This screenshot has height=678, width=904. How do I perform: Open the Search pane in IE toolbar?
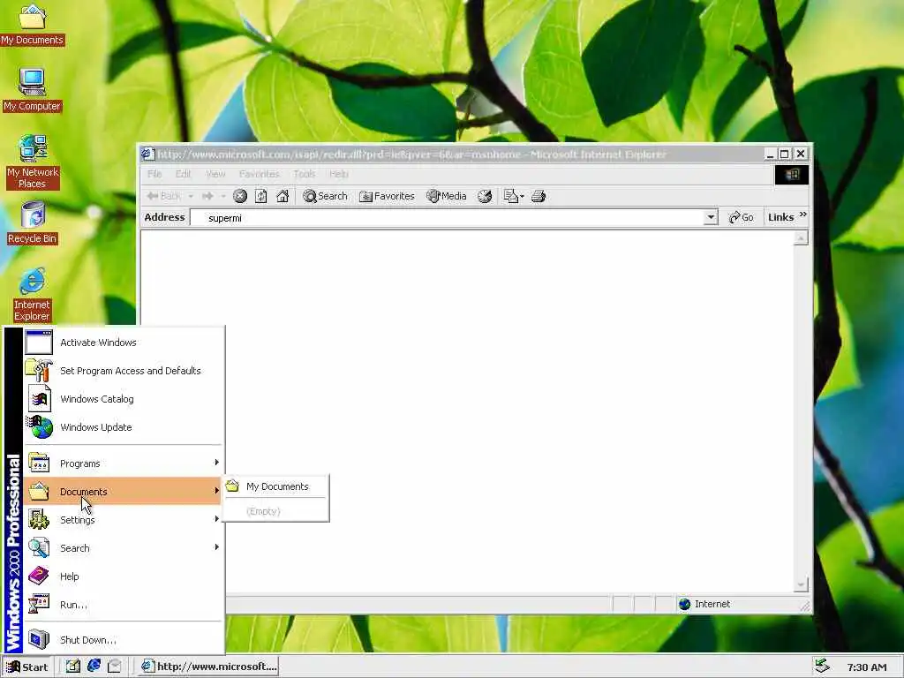[325, 196]
